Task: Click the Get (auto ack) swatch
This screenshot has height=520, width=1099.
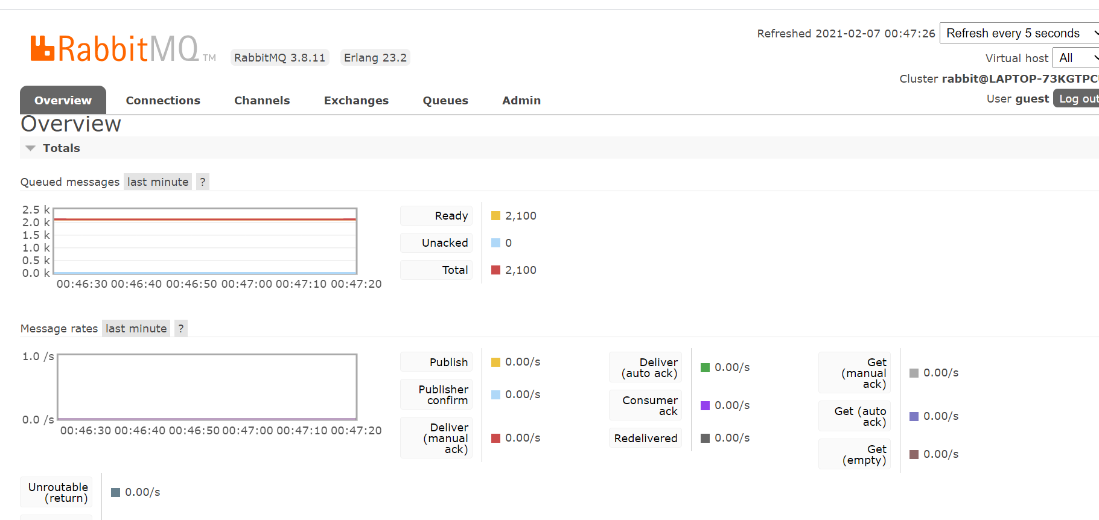Action: pyautogui.click(x=914, y=416)
